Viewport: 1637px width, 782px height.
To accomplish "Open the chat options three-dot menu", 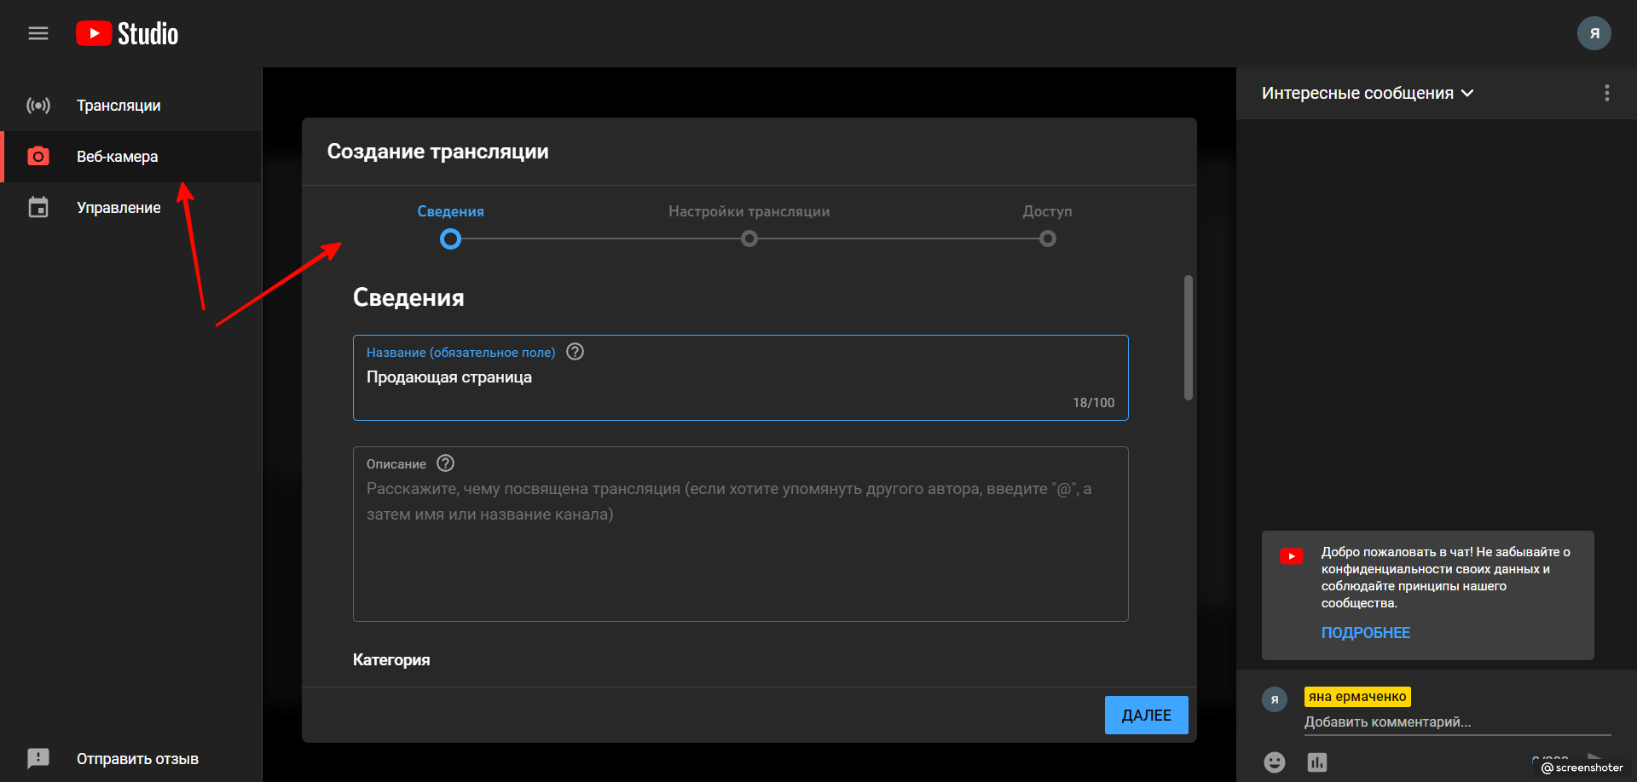I will point(1606,93).
